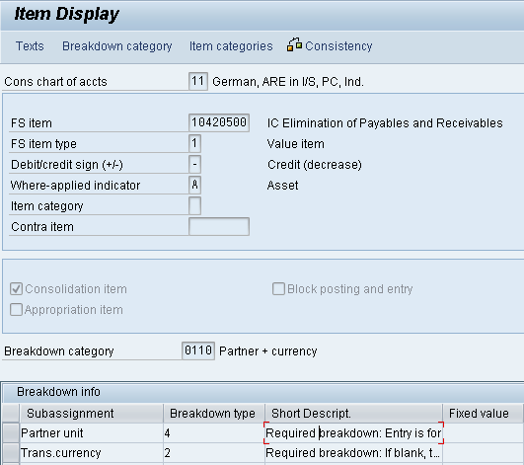Open Breakdown category in toolbar
The image size is (524, 465).
(117, 46)
